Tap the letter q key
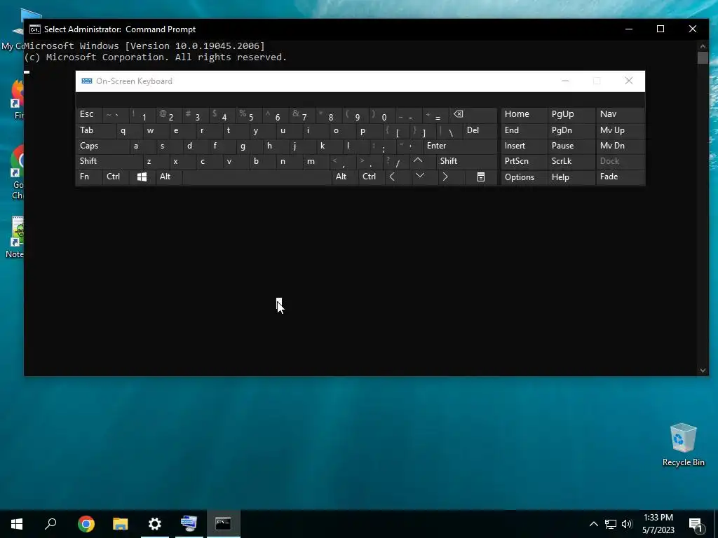Image resolution: width=718 pixels, height=538 pixels. click(x=129, y=130)
